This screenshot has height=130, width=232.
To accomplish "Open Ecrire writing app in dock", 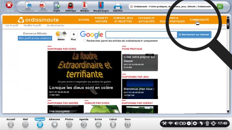I will point(98,123).
